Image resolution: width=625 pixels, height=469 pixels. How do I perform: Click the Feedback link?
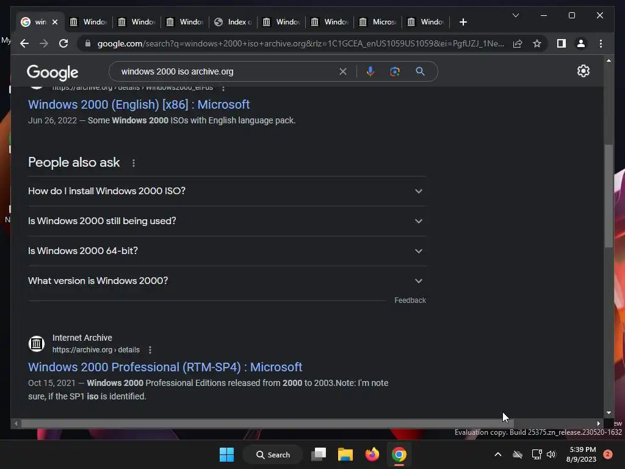point(410,300)
